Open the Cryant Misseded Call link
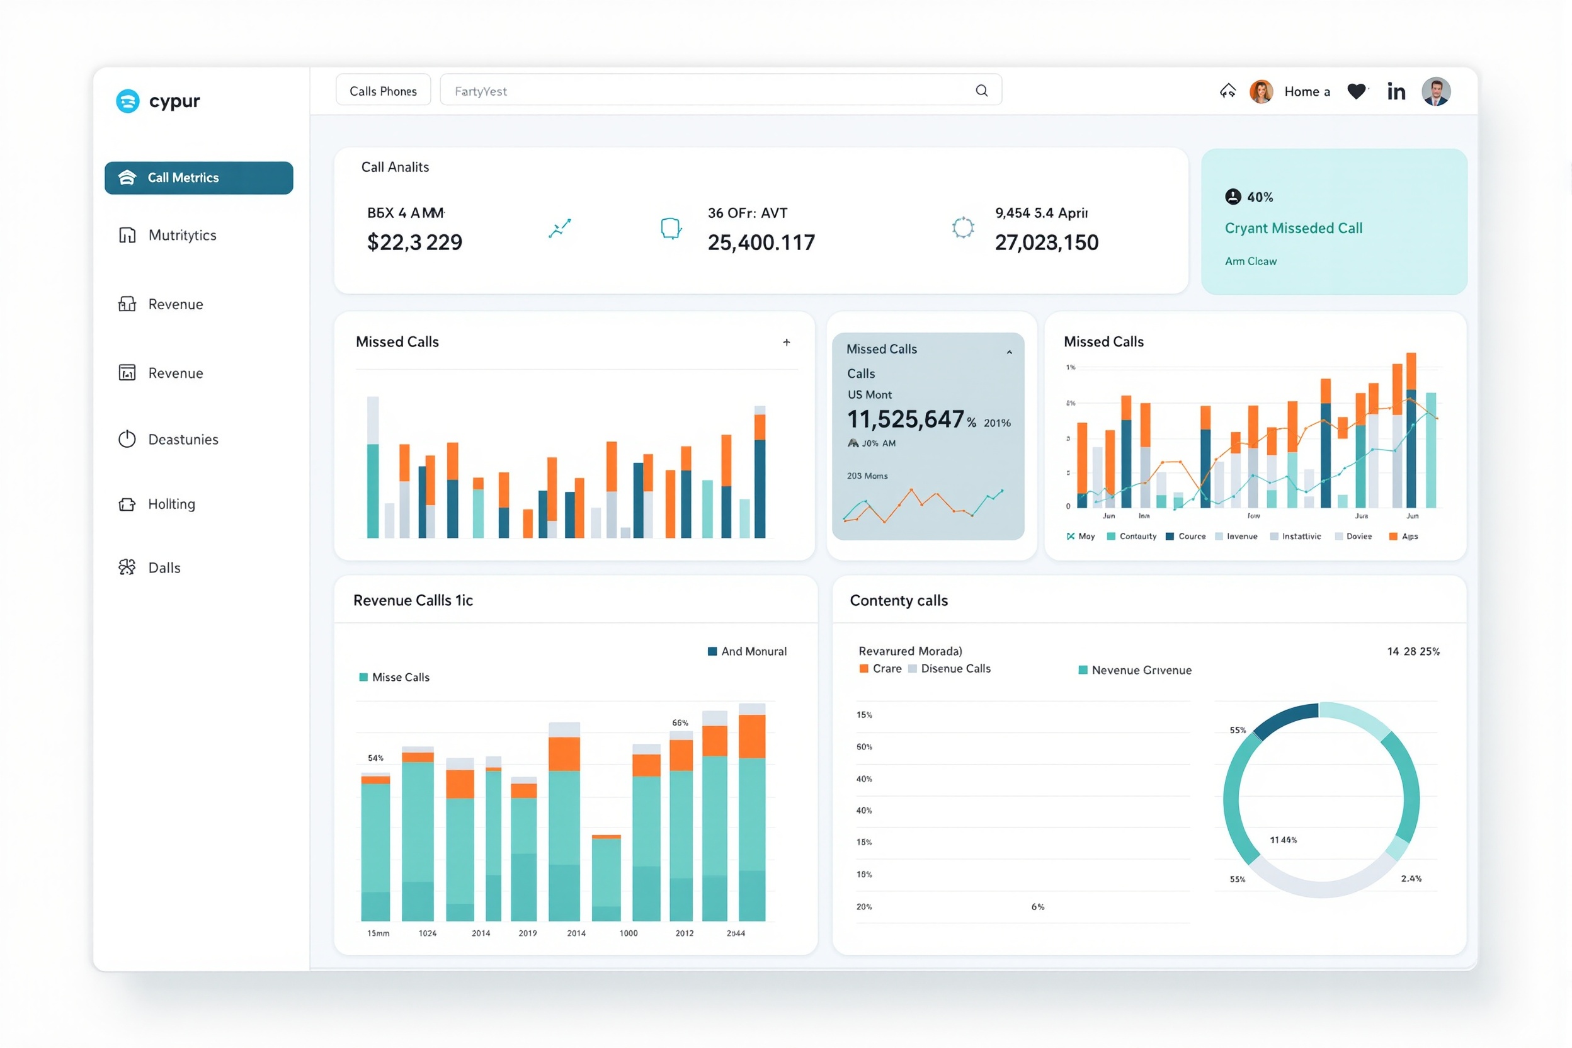 (x=1294, y=228)
